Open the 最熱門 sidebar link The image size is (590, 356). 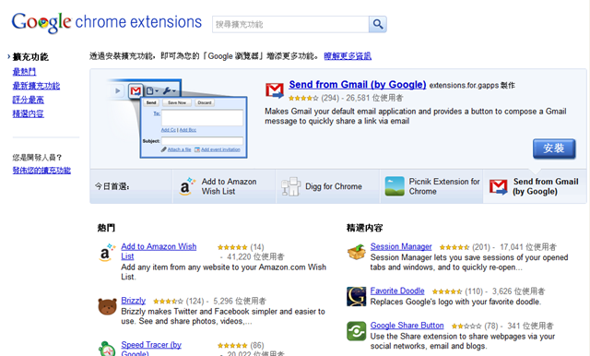24,72
